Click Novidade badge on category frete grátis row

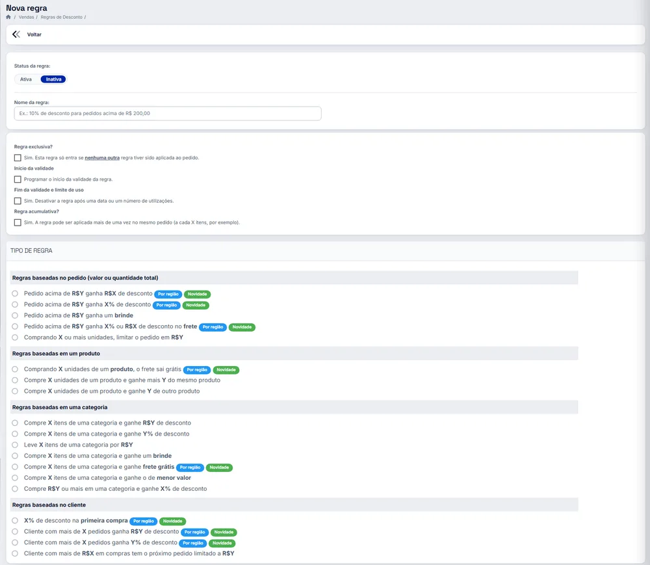pyautogui.click(x=219, y=467)
